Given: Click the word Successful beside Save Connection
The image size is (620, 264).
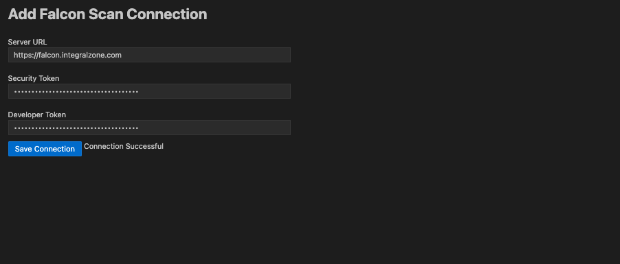Looking at the screenshot, I should [x=144, y=147].
